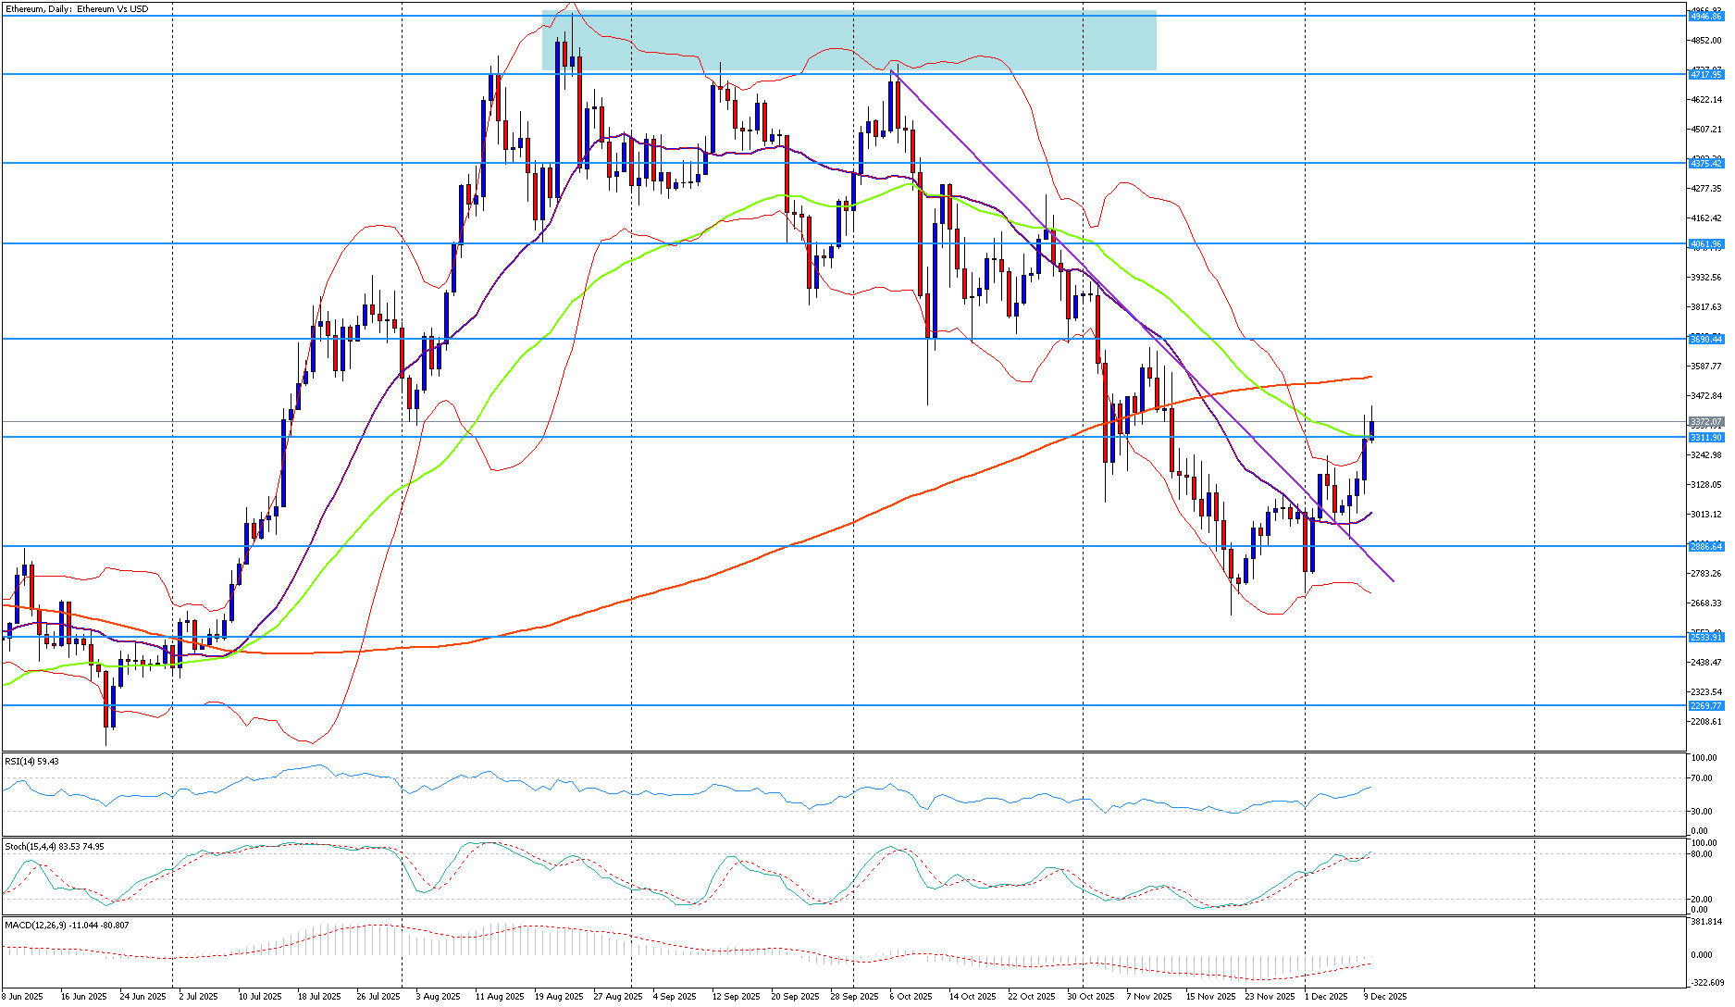
Task: Click the '27 Aug 2025' date label
Action: tap(617, 997)
